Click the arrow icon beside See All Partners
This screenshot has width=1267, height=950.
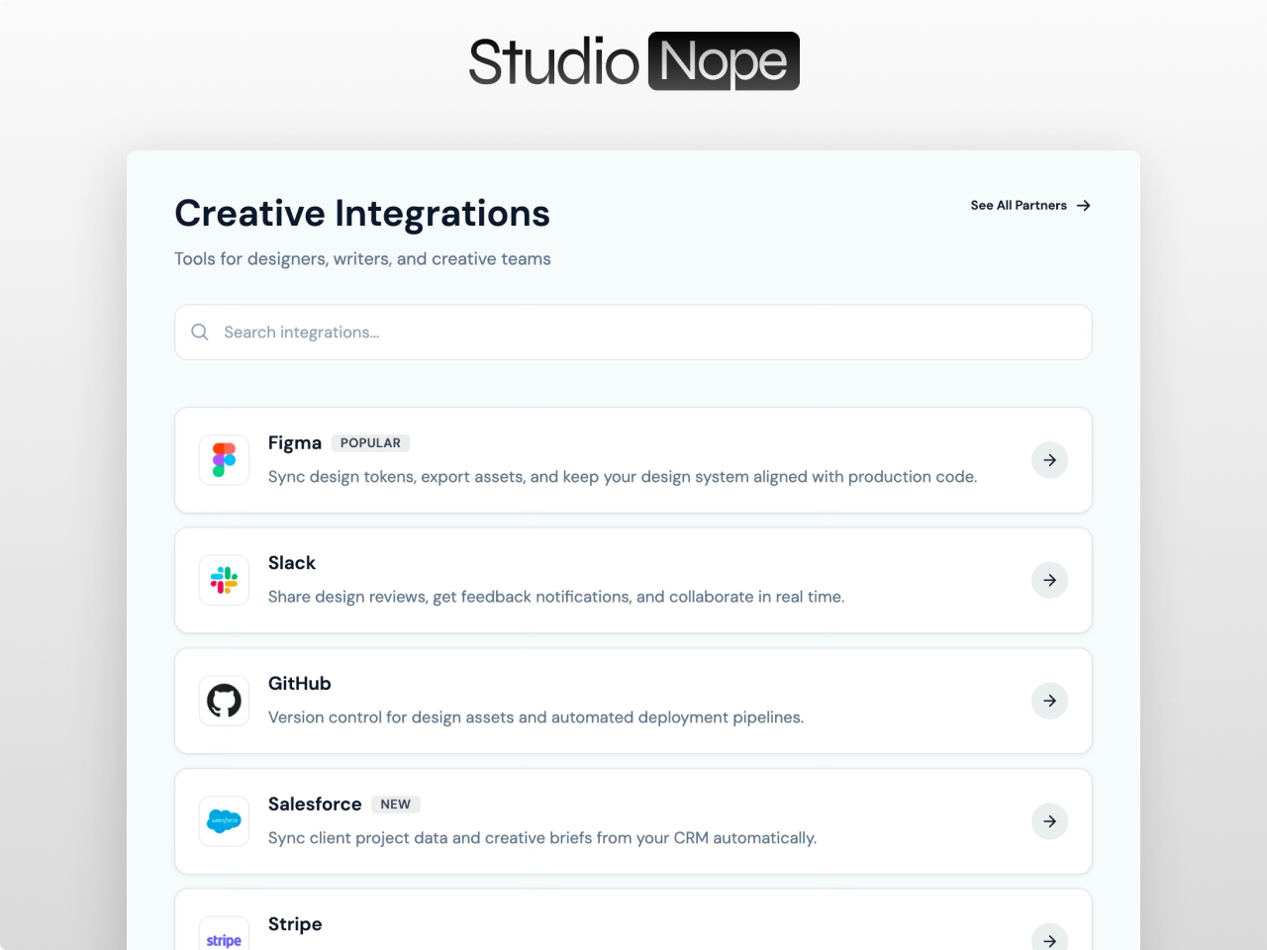[x=1083, y=205]
